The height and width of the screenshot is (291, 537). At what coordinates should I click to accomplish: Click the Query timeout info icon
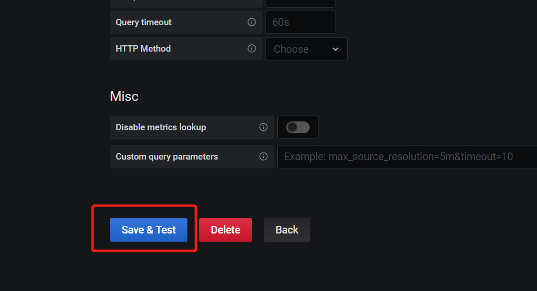251,22
